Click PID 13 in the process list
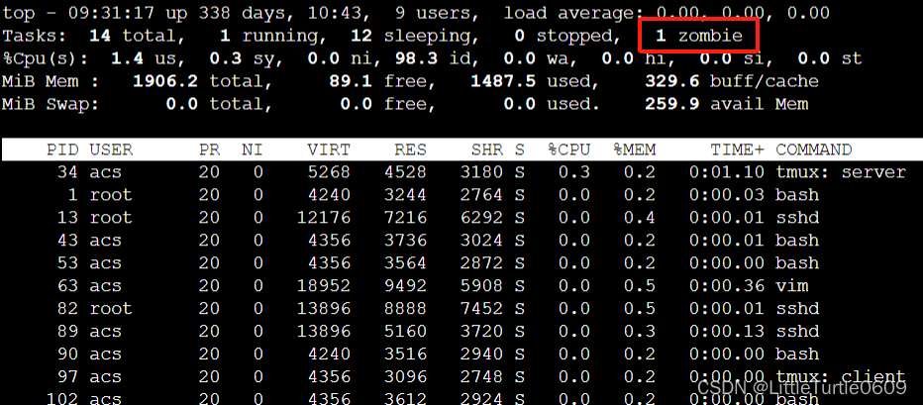 67,218
